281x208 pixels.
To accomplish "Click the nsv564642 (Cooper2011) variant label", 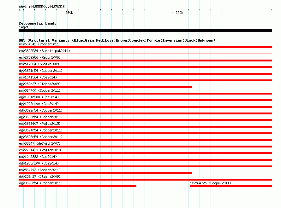I will point(40,44).
